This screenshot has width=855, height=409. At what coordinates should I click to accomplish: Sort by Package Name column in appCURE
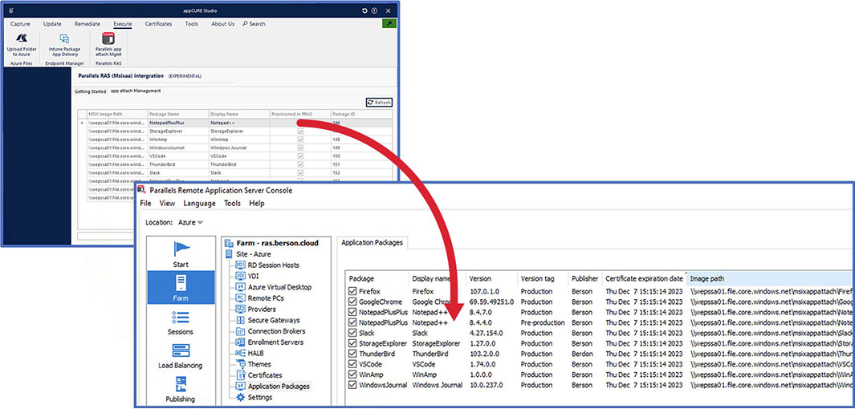click(178, 115)
